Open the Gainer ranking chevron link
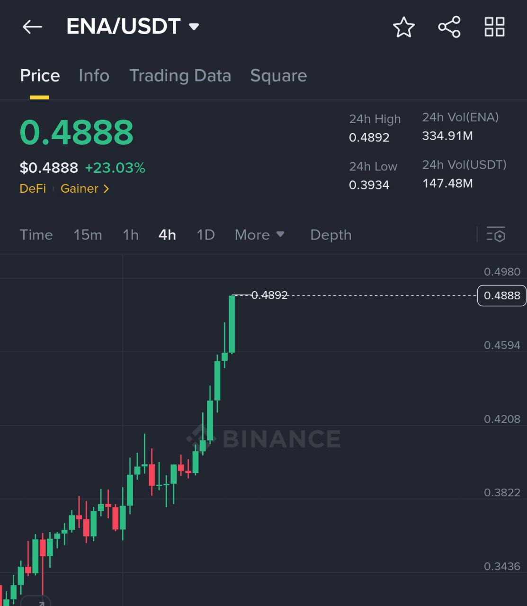Screen dimensions: 527x606 (x=85, y=188)
